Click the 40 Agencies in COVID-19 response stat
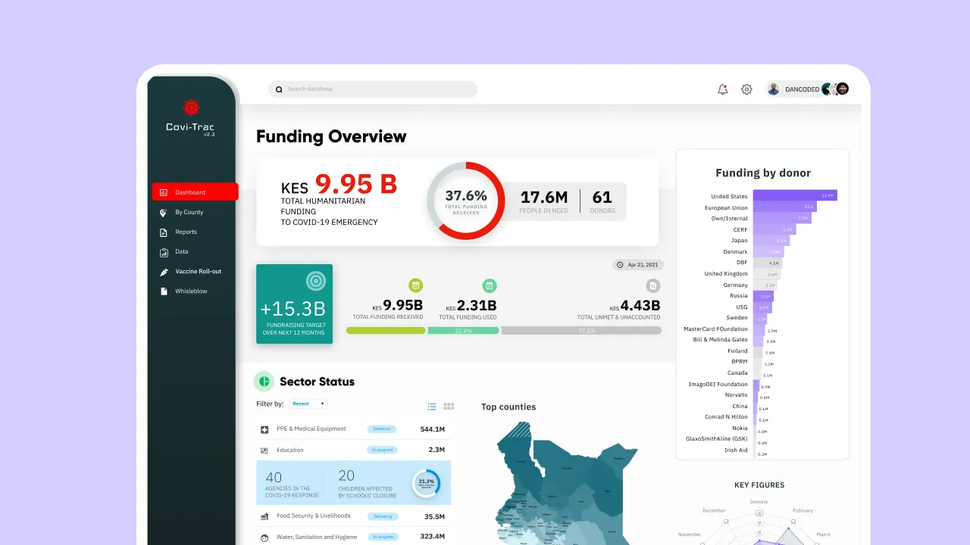 click(x=292, y=484)
